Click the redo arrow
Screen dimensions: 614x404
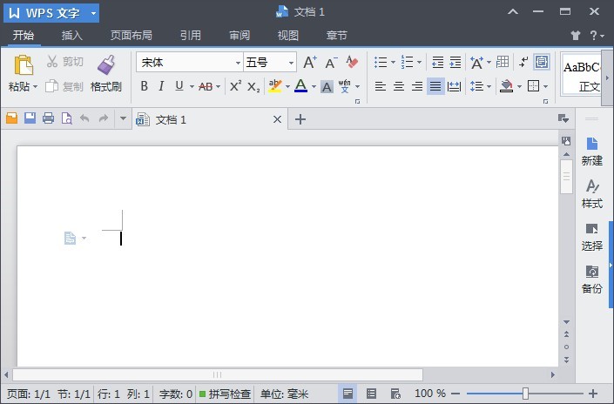click(104, 118)
